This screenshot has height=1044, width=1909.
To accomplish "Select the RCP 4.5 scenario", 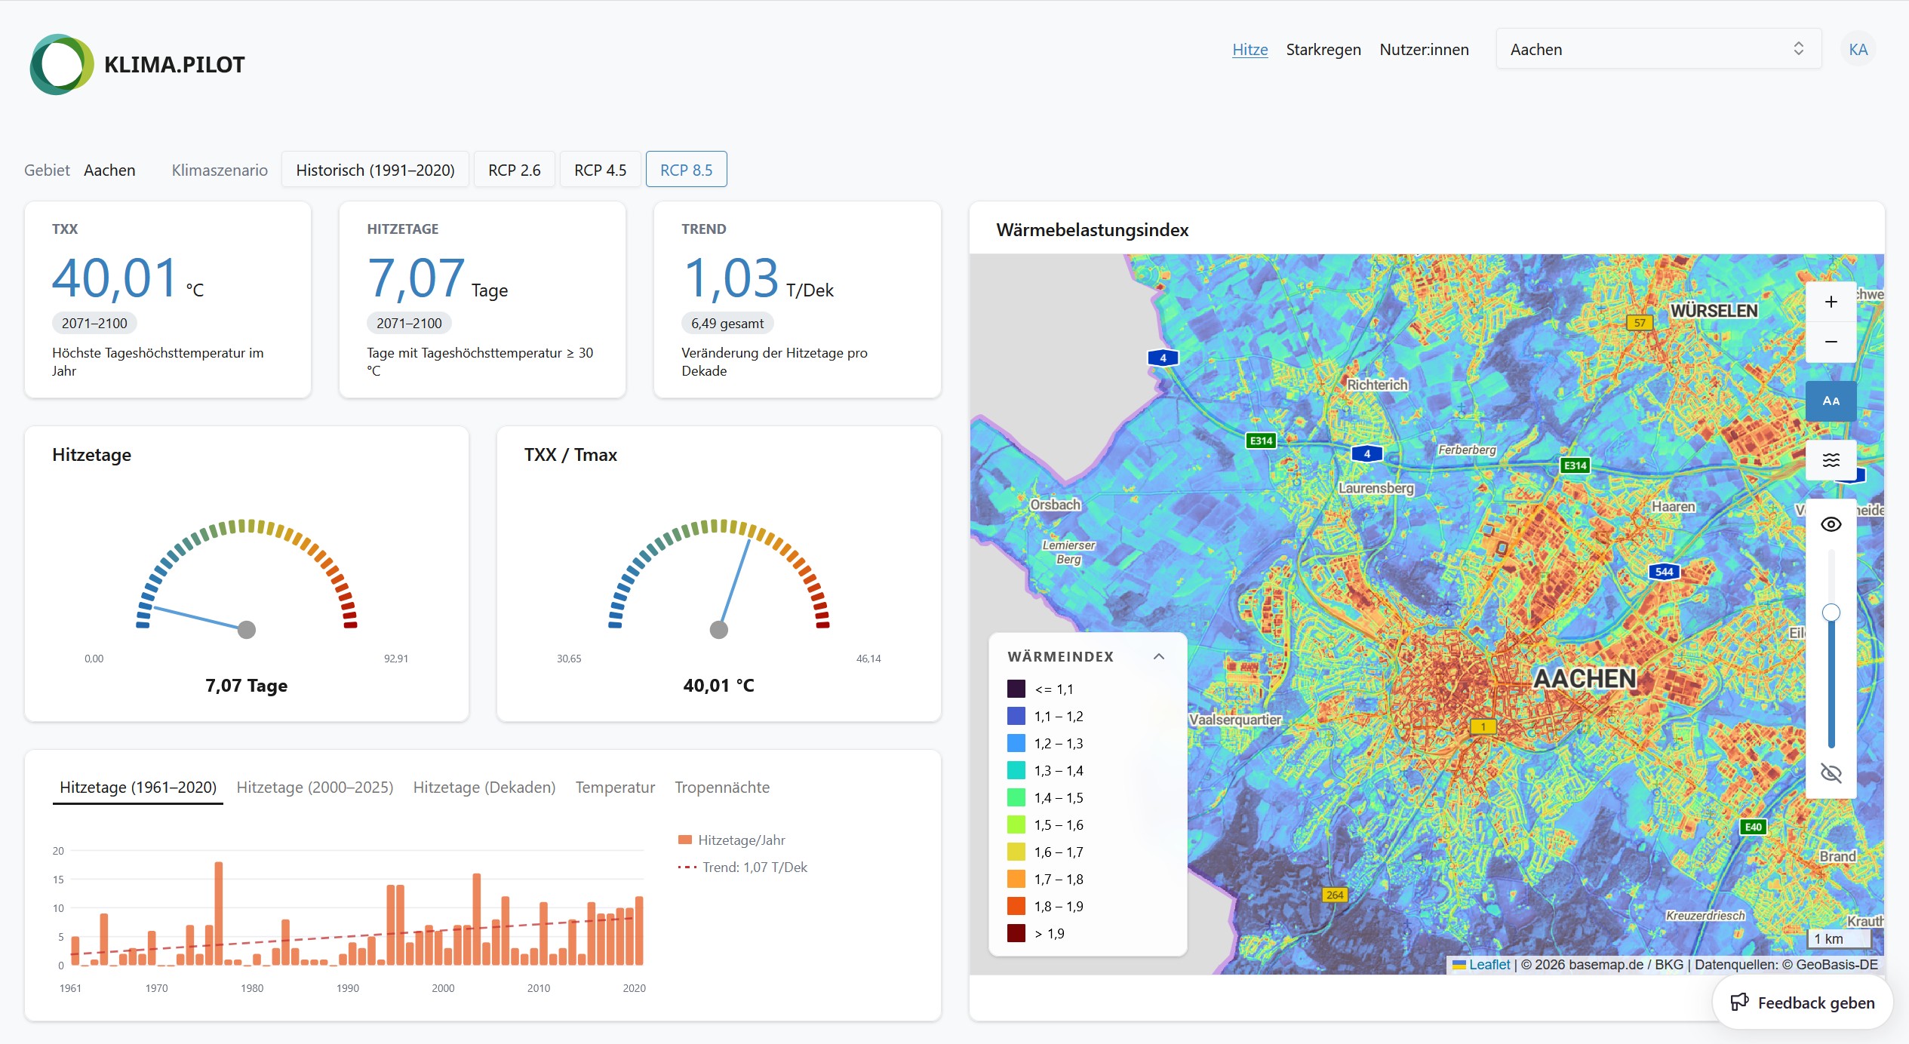I will [600, 170].
